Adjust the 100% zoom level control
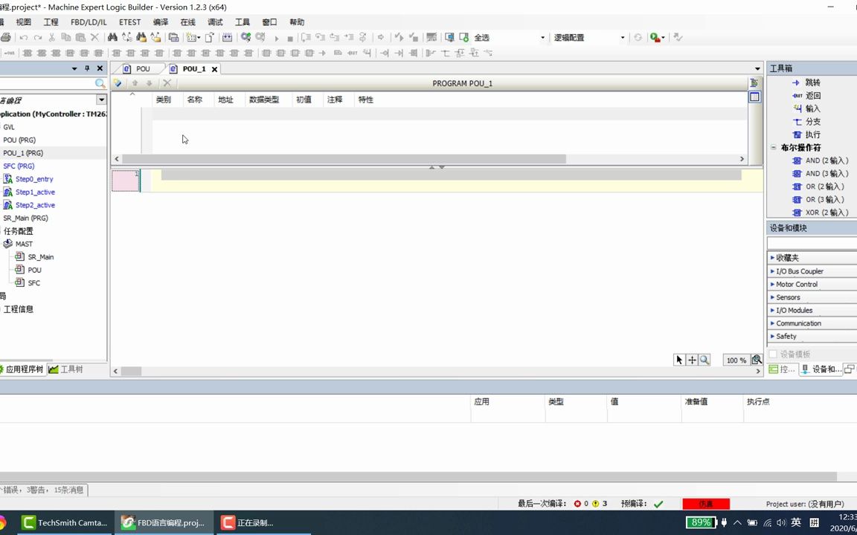The width and height of the screenshot is (857, 535). click(x=734, y=360)
